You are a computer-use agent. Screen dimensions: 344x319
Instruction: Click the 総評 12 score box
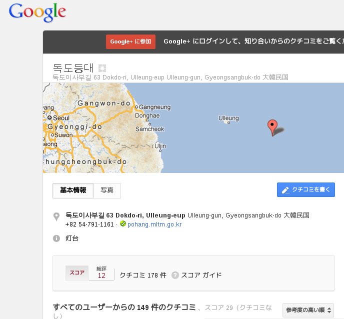point(101,272)
